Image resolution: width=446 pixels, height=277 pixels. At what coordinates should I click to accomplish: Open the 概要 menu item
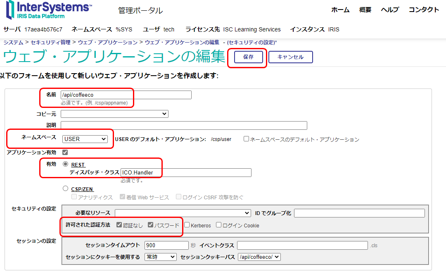(x=365, y=10)
